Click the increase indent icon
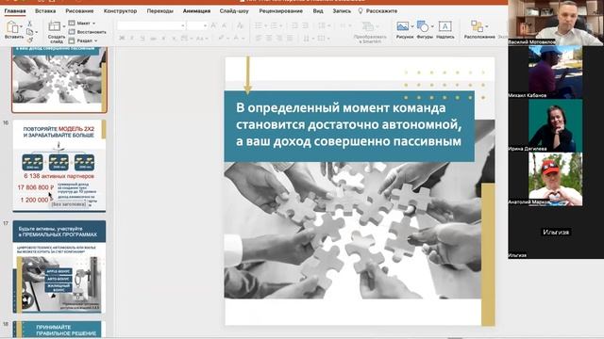 (x=305, y=25)
